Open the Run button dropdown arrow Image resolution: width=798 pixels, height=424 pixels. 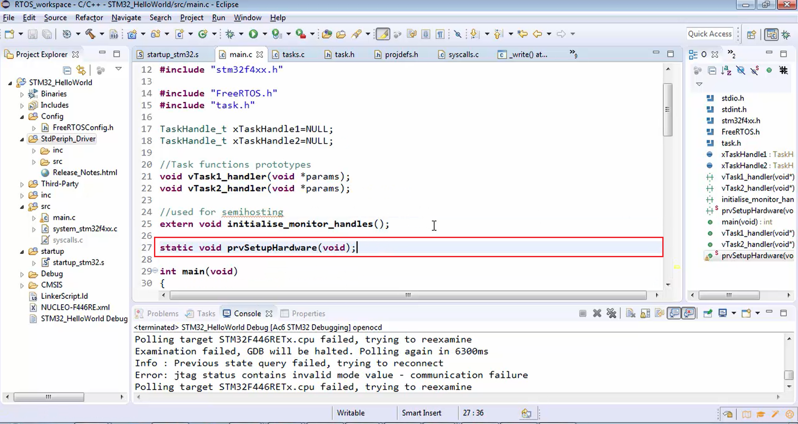[265, 34]
